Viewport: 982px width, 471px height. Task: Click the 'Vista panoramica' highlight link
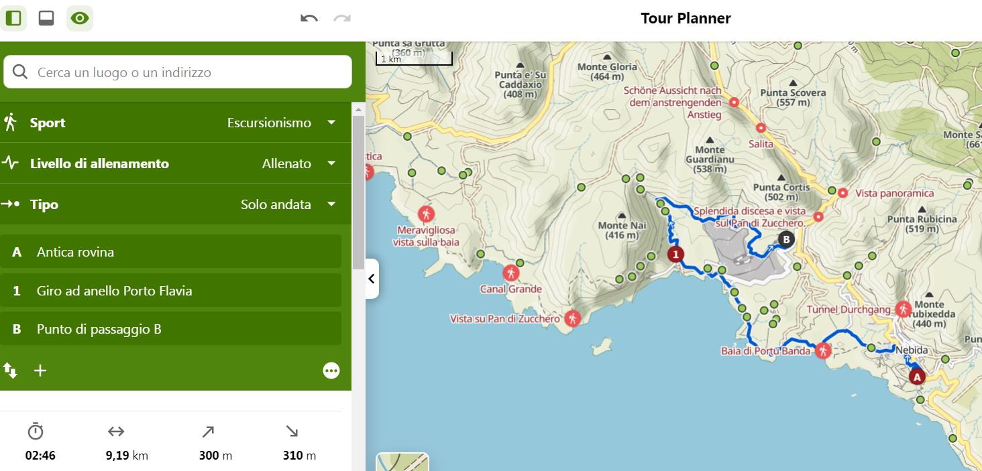point(894,193)
